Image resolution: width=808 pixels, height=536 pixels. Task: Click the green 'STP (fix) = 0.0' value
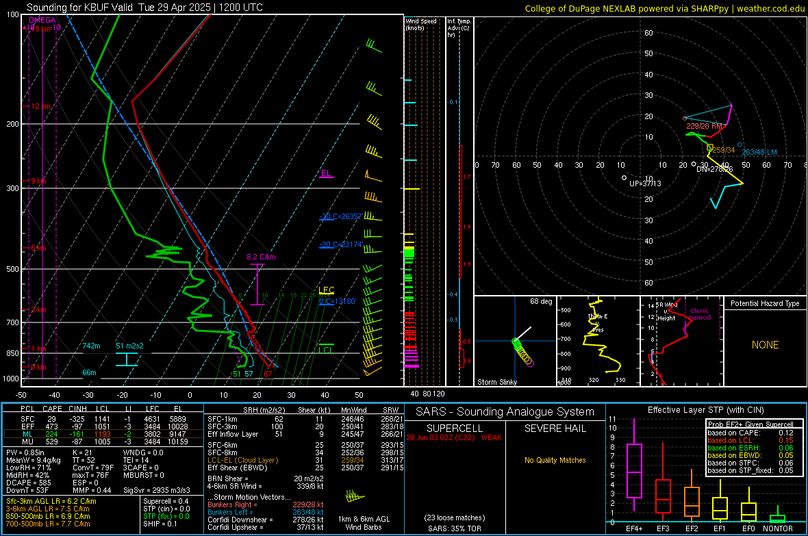[166, 516]
